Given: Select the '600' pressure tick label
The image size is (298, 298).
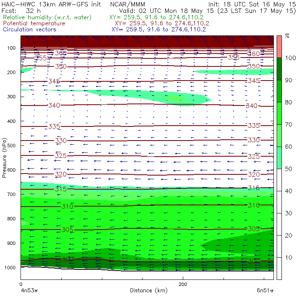Looking at the screenshot, I should click(x=11, y=170).
